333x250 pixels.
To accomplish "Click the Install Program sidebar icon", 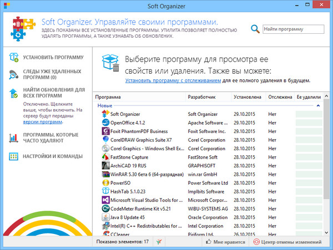I will (14, 57).
